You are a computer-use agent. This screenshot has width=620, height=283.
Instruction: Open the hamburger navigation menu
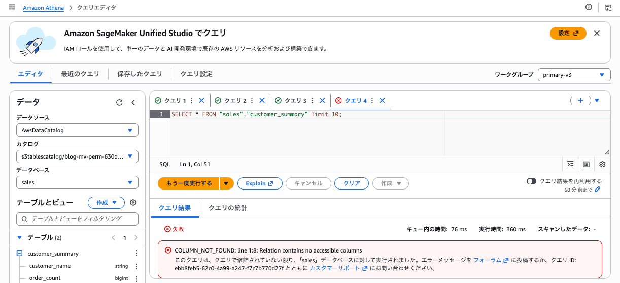click(x=12, y=7)
